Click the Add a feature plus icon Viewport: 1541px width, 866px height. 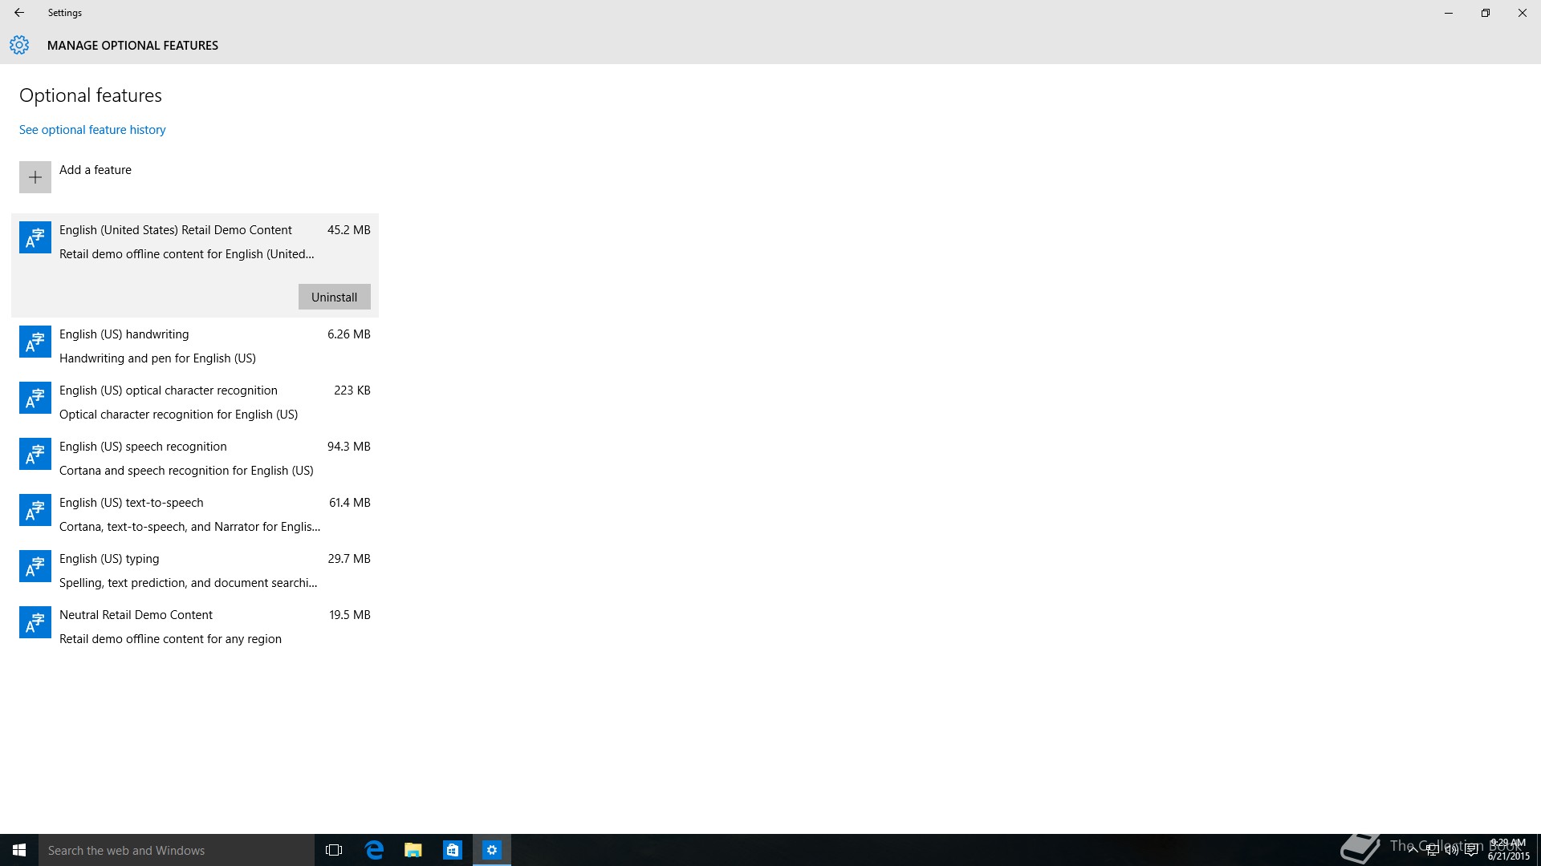(35, 177)
